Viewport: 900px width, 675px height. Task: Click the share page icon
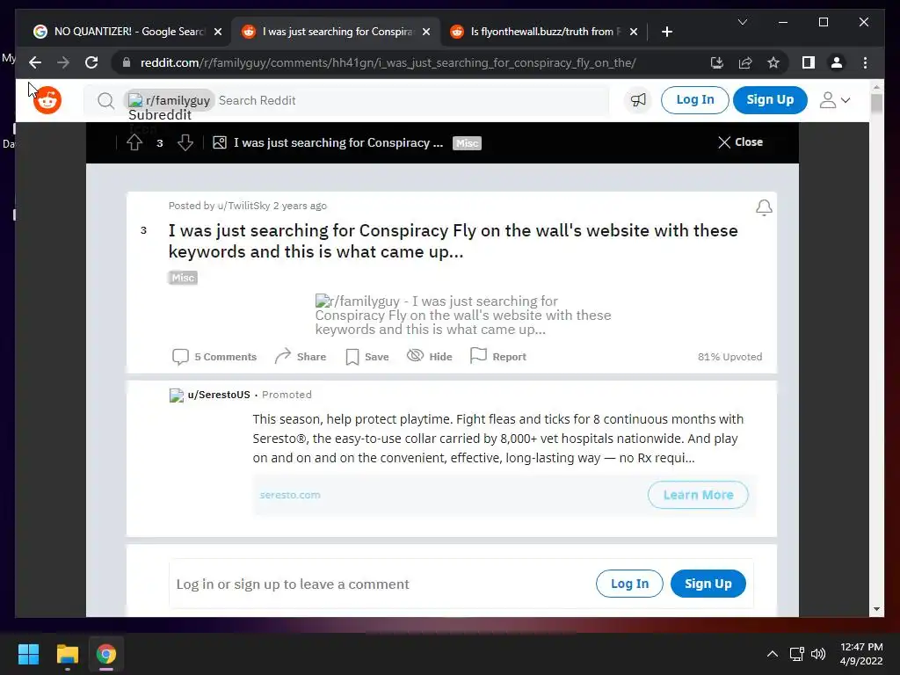[x=745, y=62]
